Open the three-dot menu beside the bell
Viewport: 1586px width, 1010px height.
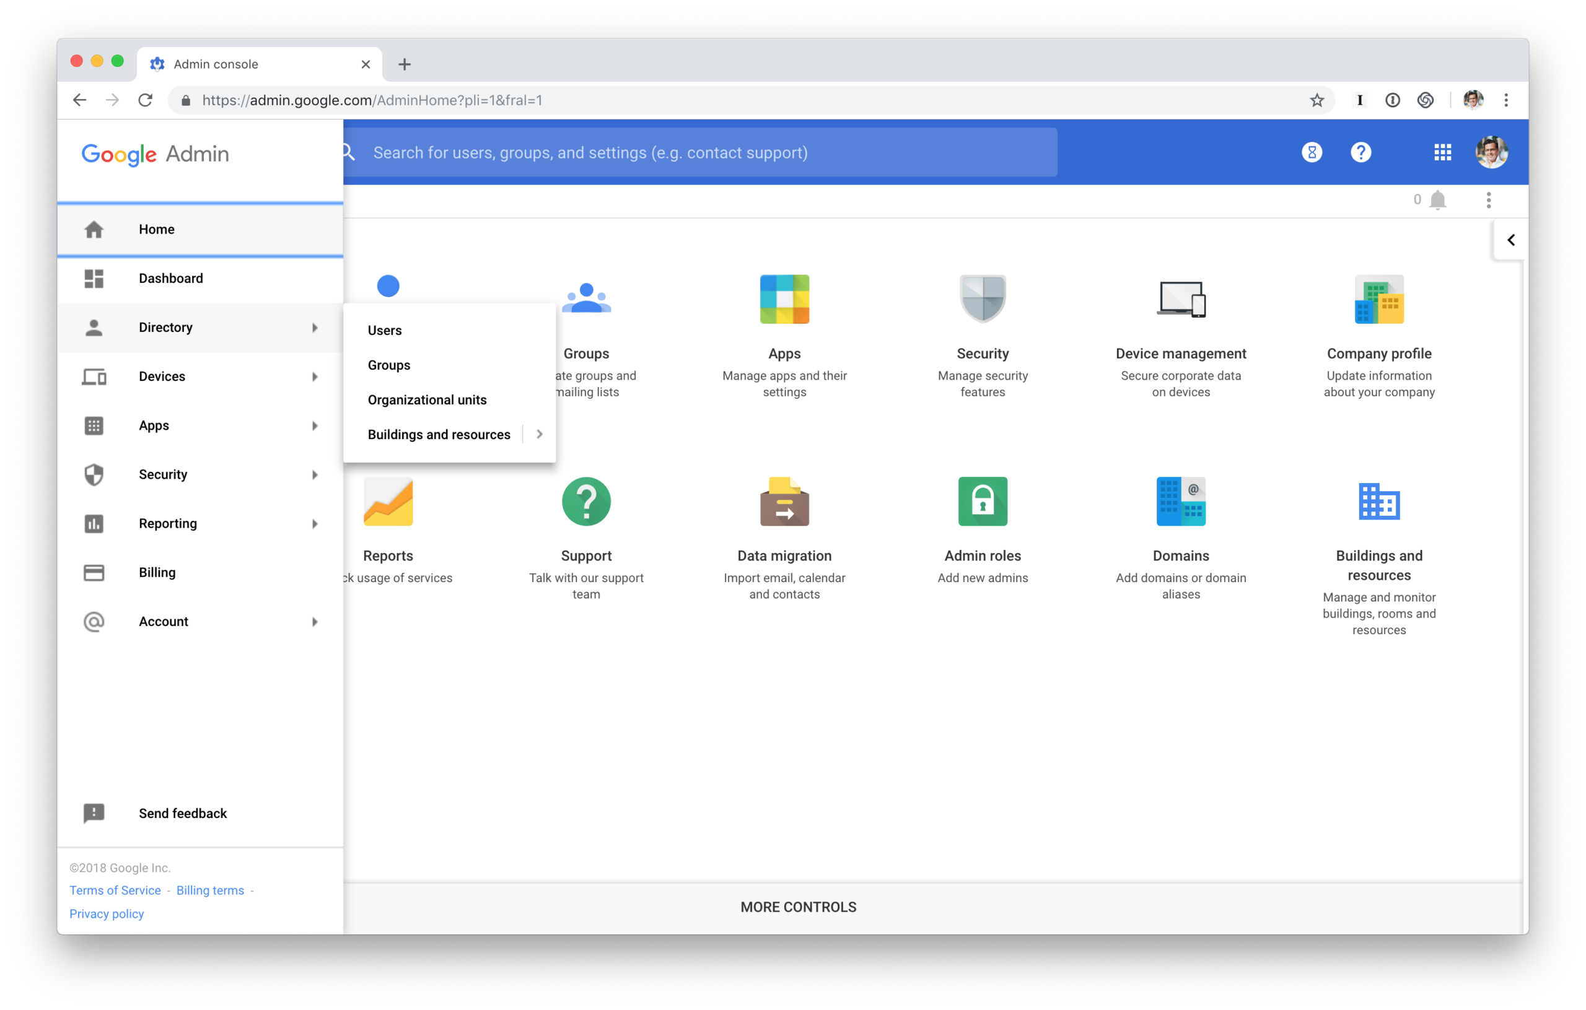(1489, 200)
